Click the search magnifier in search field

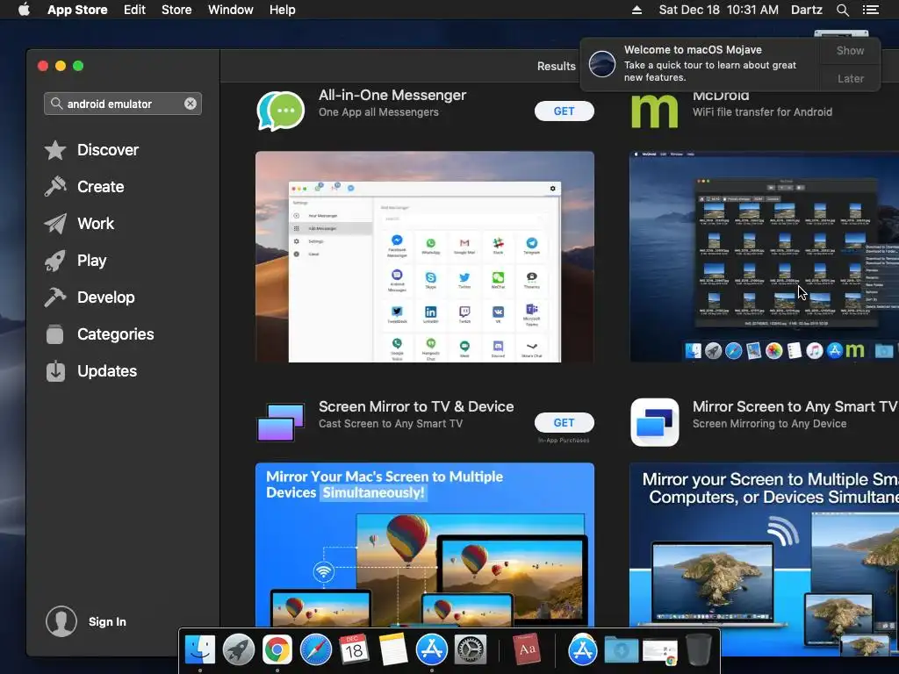[56, 104]
